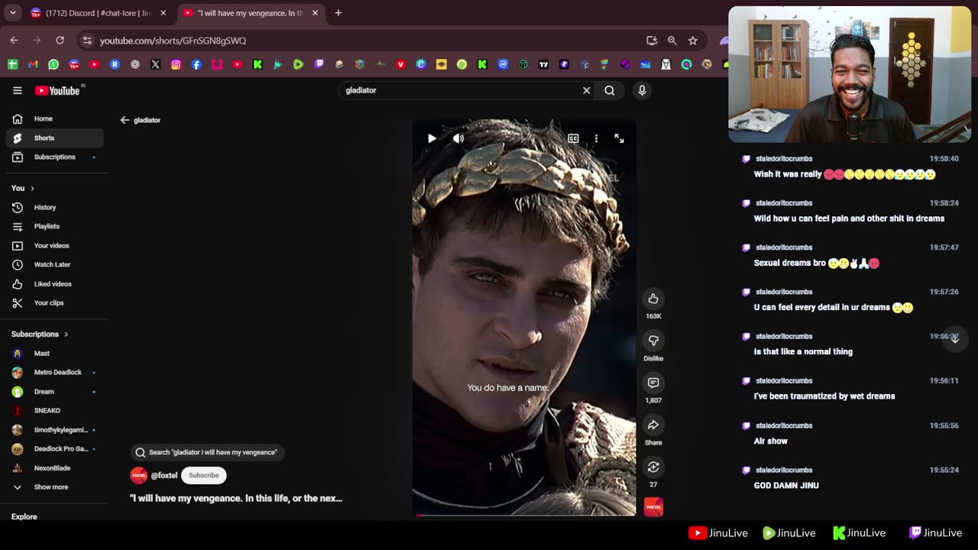Viewport: 978px width, 550px height.
Task: Expand the You section chevron
Action: pos(32,188)
